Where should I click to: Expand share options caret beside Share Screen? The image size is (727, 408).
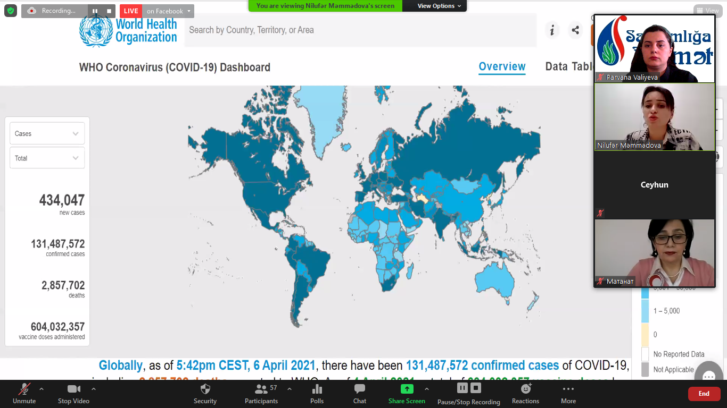(427, 389)
